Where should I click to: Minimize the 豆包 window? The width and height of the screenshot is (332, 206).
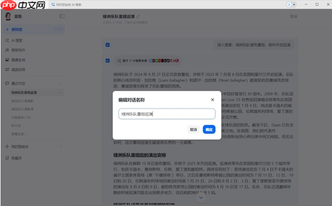[306, 4]
